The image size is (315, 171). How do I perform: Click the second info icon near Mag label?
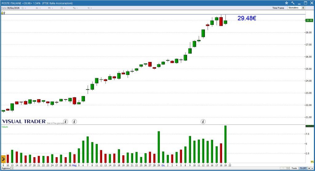pyautogui.click(x=74, y=122)
